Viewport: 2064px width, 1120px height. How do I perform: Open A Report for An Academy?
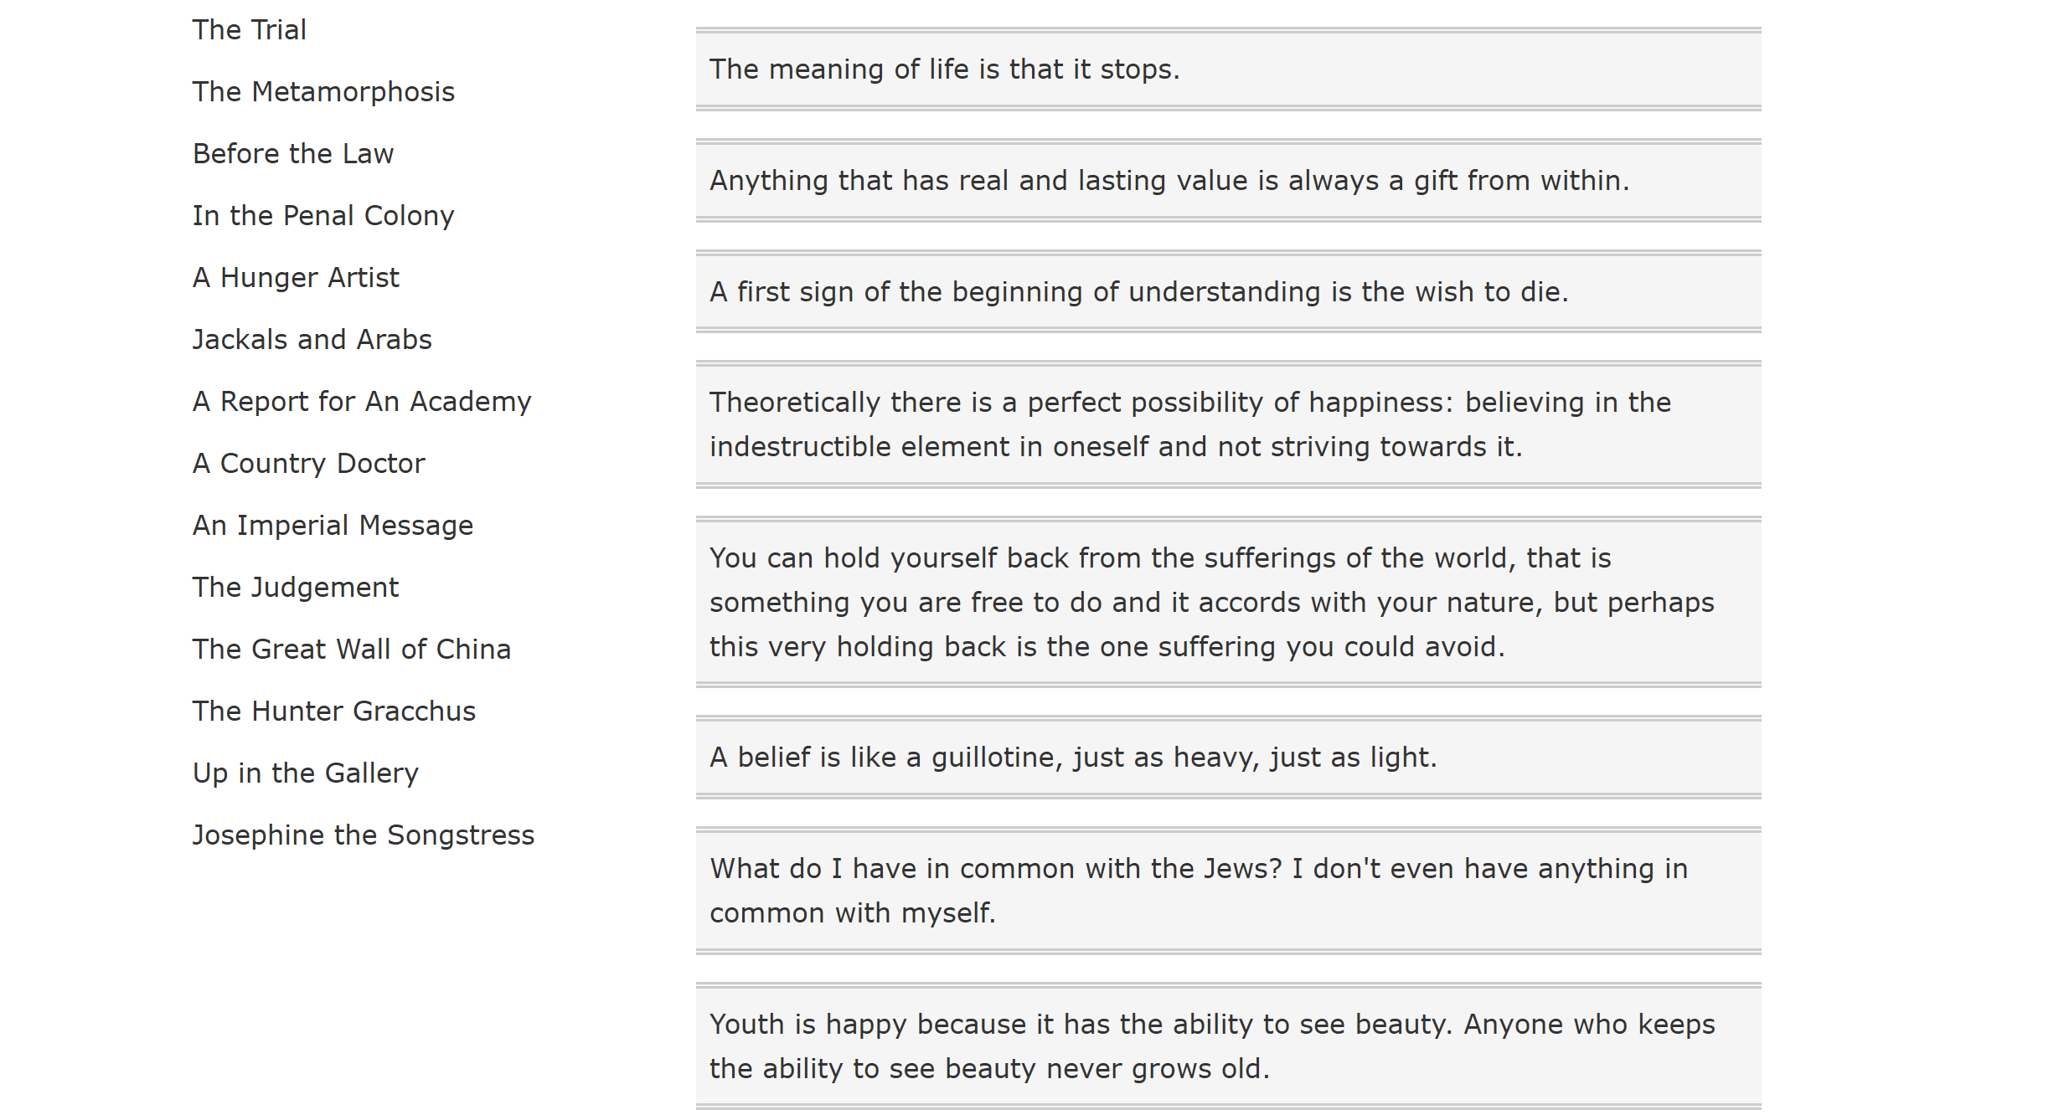click(x=362, y=402)
